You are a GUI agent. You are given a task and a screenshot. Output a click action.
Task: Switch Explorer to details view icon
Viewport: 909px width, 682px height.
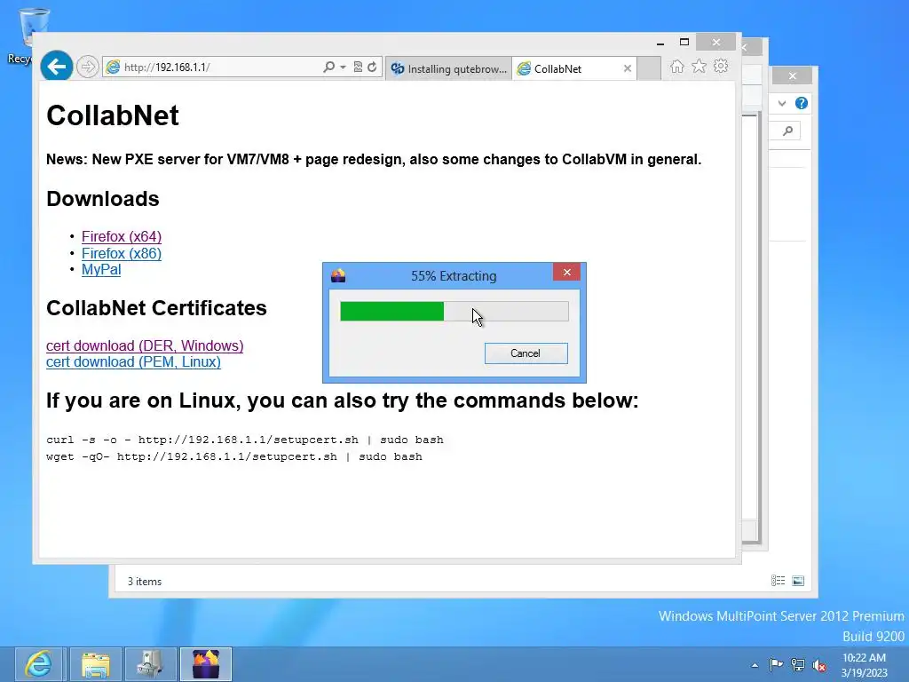coord(778,581)
